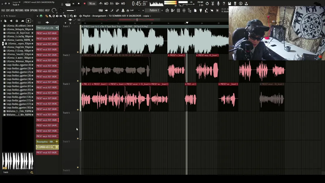Viewport: 325px width, 183px height.
Task: Open the Playlist options menu arrow
Action: point(37,16)
